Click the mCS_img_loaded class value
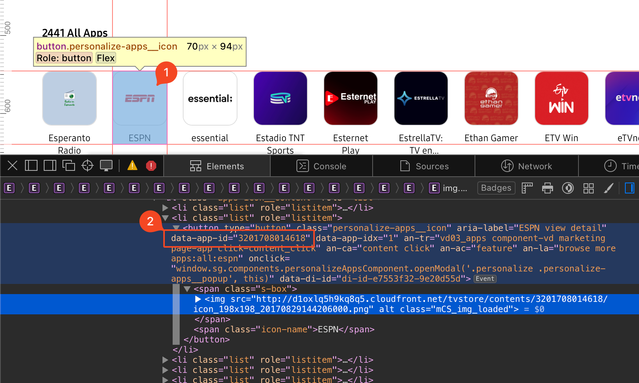The image size is (639, 383). [472, 309]
